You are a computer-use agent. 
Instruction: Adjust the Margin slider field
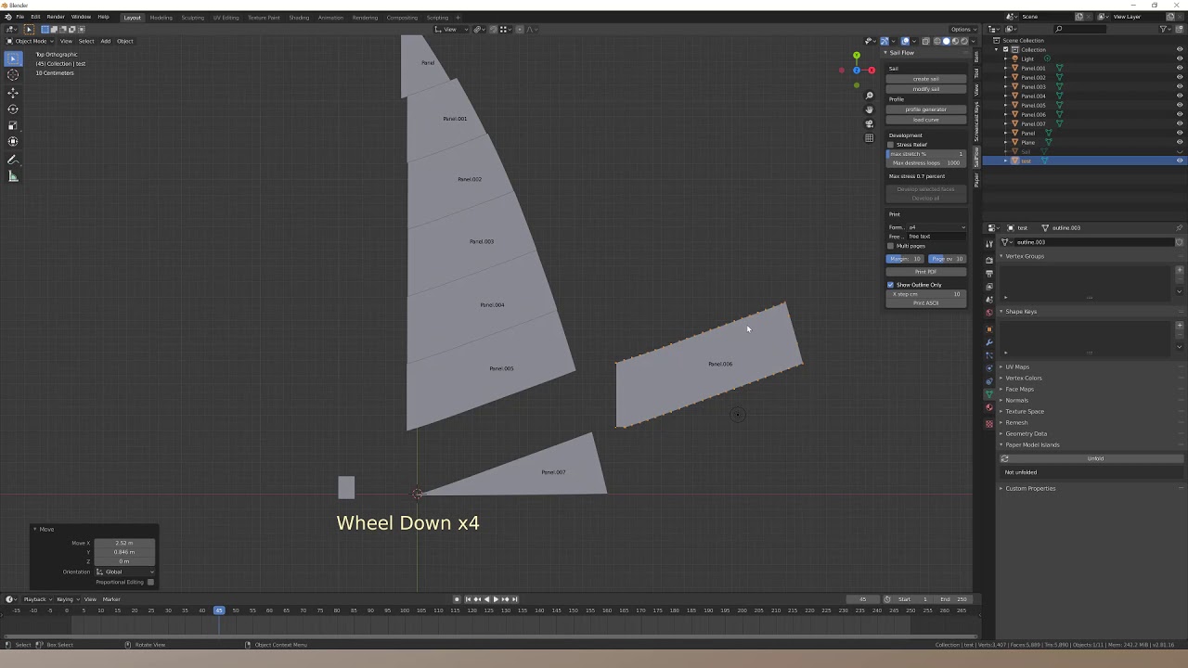pos(906,259)
